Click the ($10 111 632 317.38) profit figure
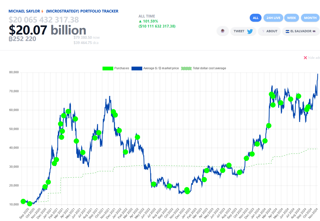Image resolution: width=320 pixels, height=221 pixels. (157, 26)
